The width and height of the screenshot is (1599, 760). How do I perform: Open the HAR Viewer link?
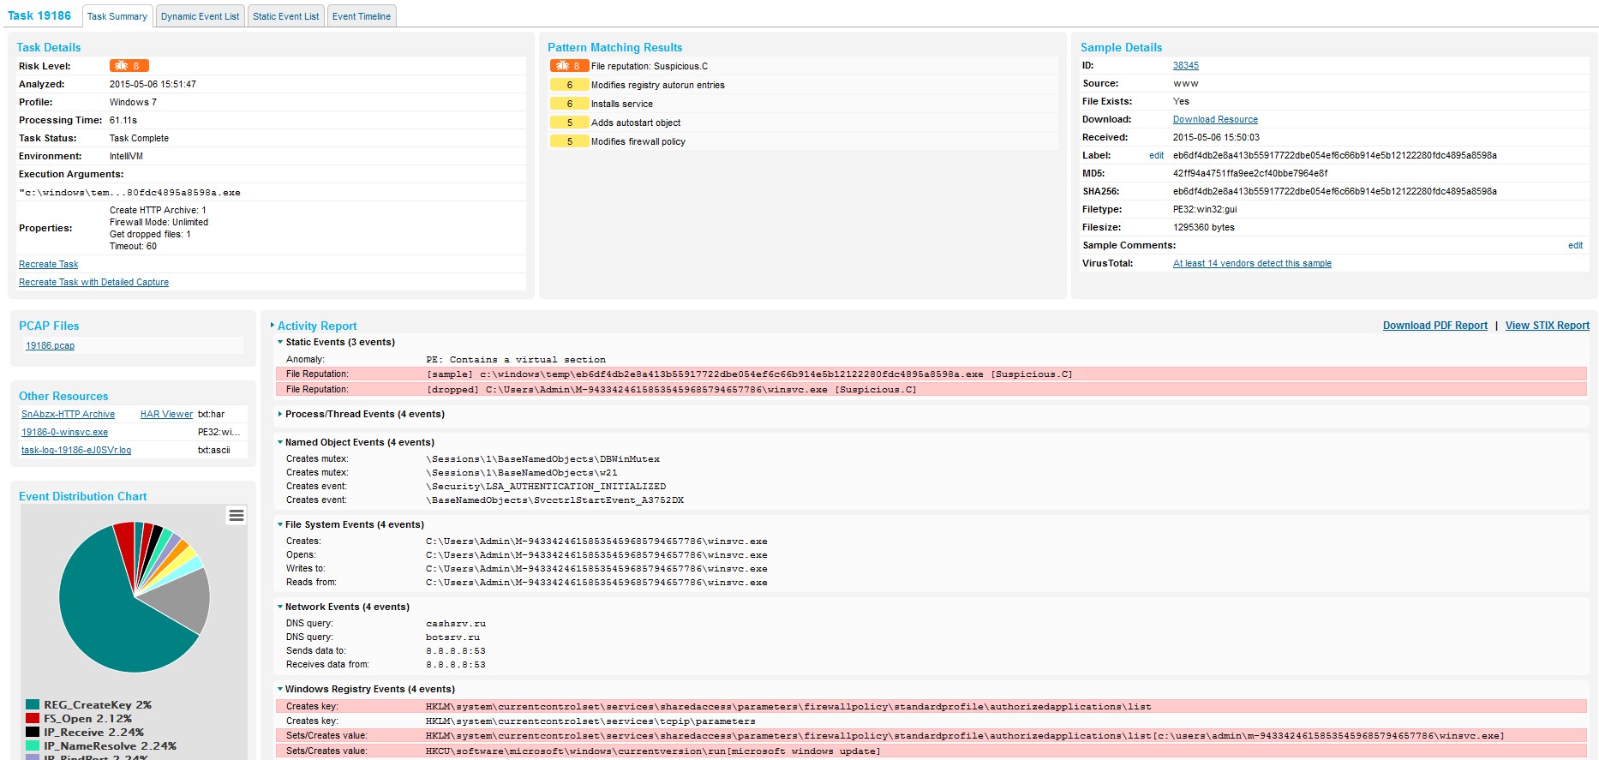tap(166, 415)
